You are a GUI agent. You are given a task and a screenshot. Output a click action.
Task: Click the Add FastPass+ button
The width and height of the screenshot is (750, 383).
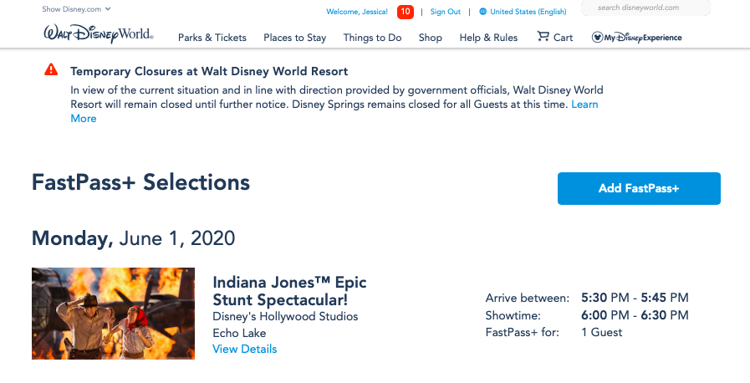639,188
